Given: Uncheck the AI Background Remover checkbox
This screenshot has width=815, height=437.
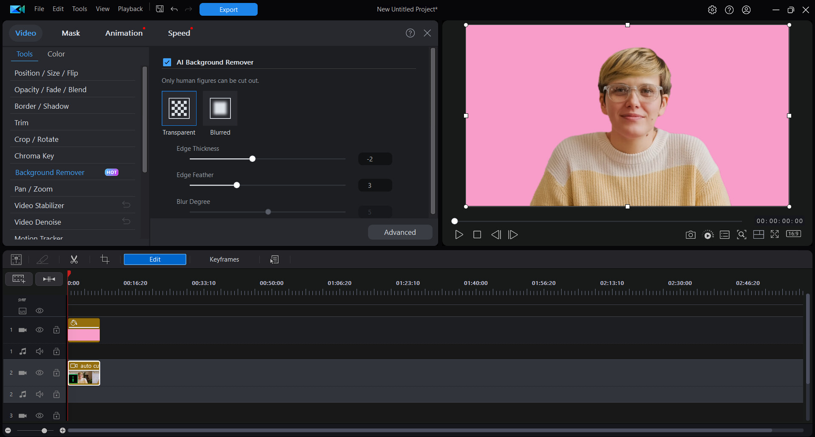Looking at the screenshot, I should (x=167, y=62).
